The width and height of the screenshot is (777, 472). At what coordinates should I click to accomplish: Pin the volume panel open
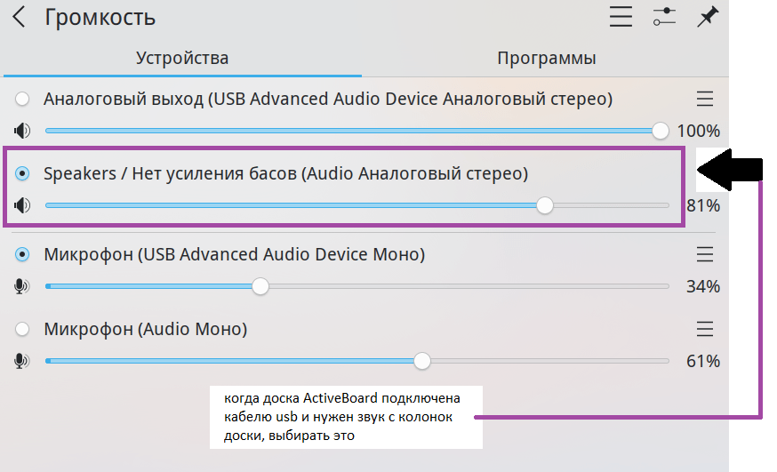(708, 17)
